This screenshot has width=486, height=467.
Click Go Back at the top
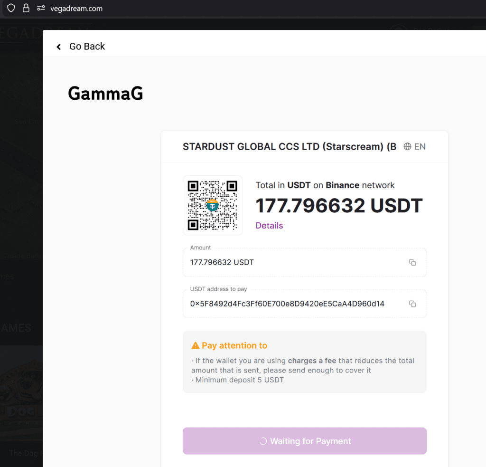(87, 46)
